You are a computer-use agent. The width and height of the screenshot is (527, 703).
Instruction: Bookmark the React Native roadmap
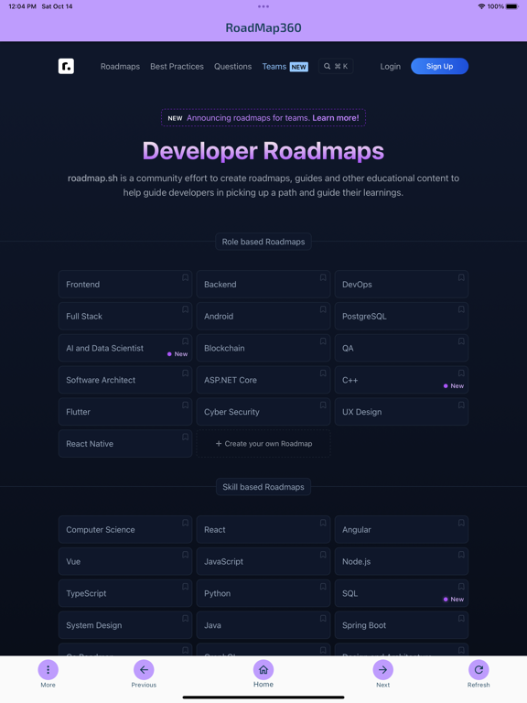(185, 437)
